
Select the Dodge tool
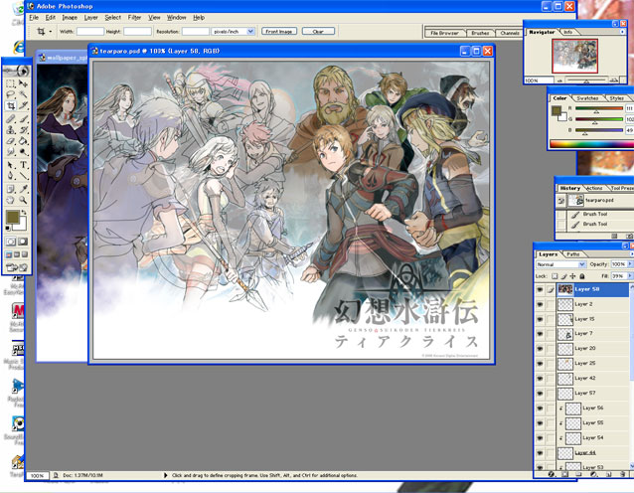tap(23, 152)
